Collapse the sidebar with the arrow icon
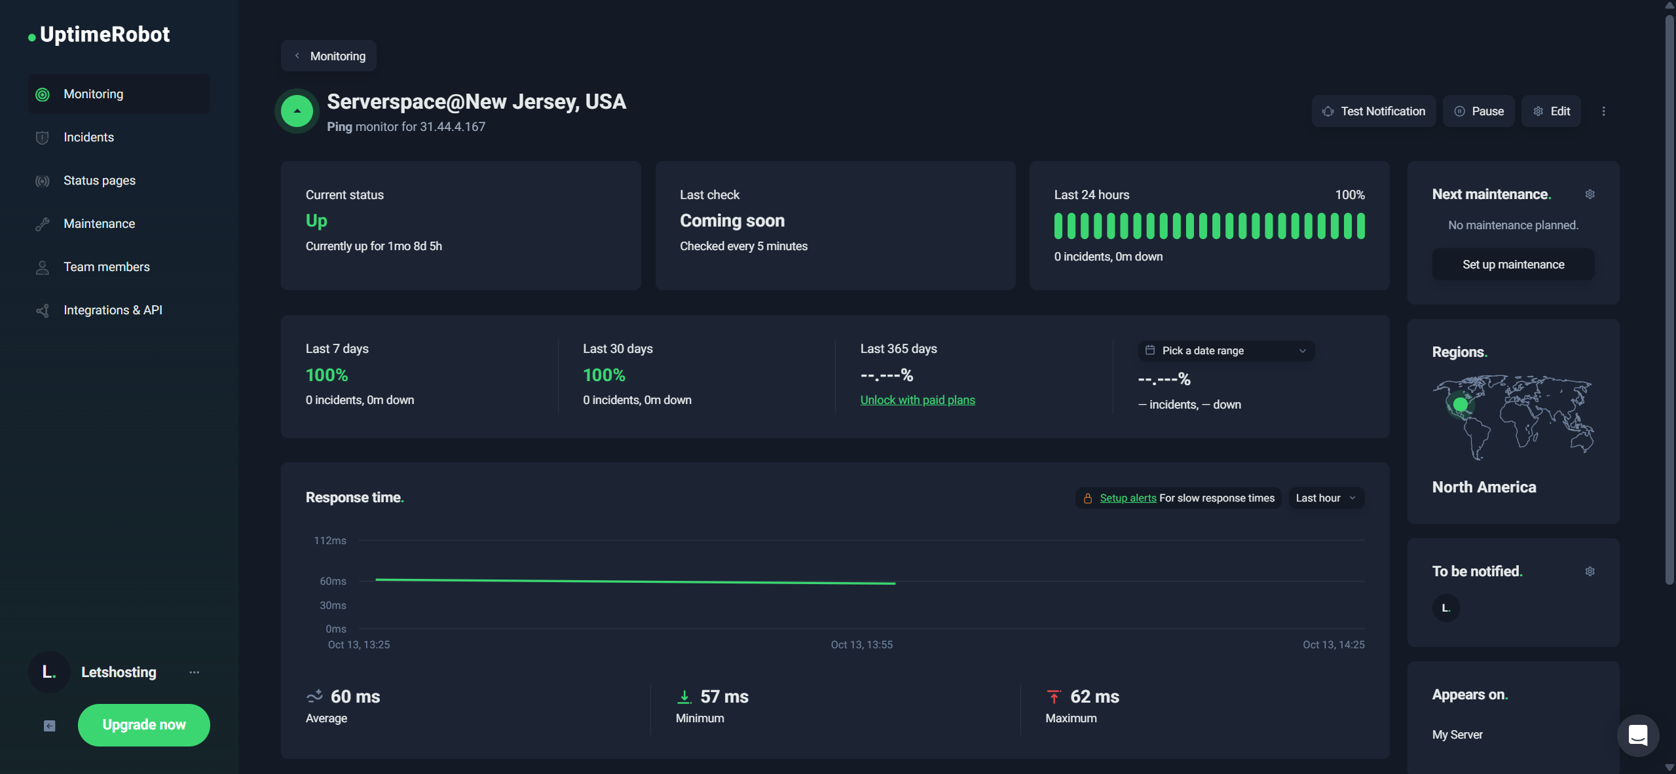This screenshot has width=1676, height=774. (x=50, y=726)
